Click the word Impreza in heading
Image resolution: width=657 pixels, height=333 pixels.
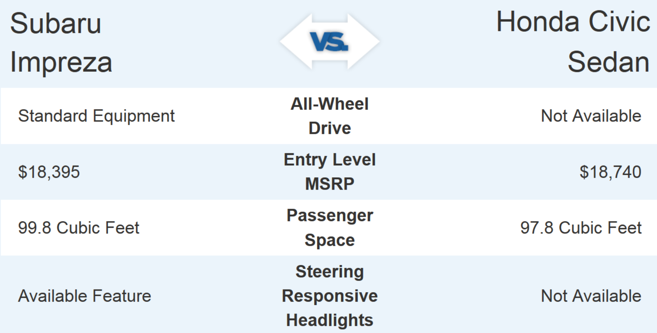(61, 62)
